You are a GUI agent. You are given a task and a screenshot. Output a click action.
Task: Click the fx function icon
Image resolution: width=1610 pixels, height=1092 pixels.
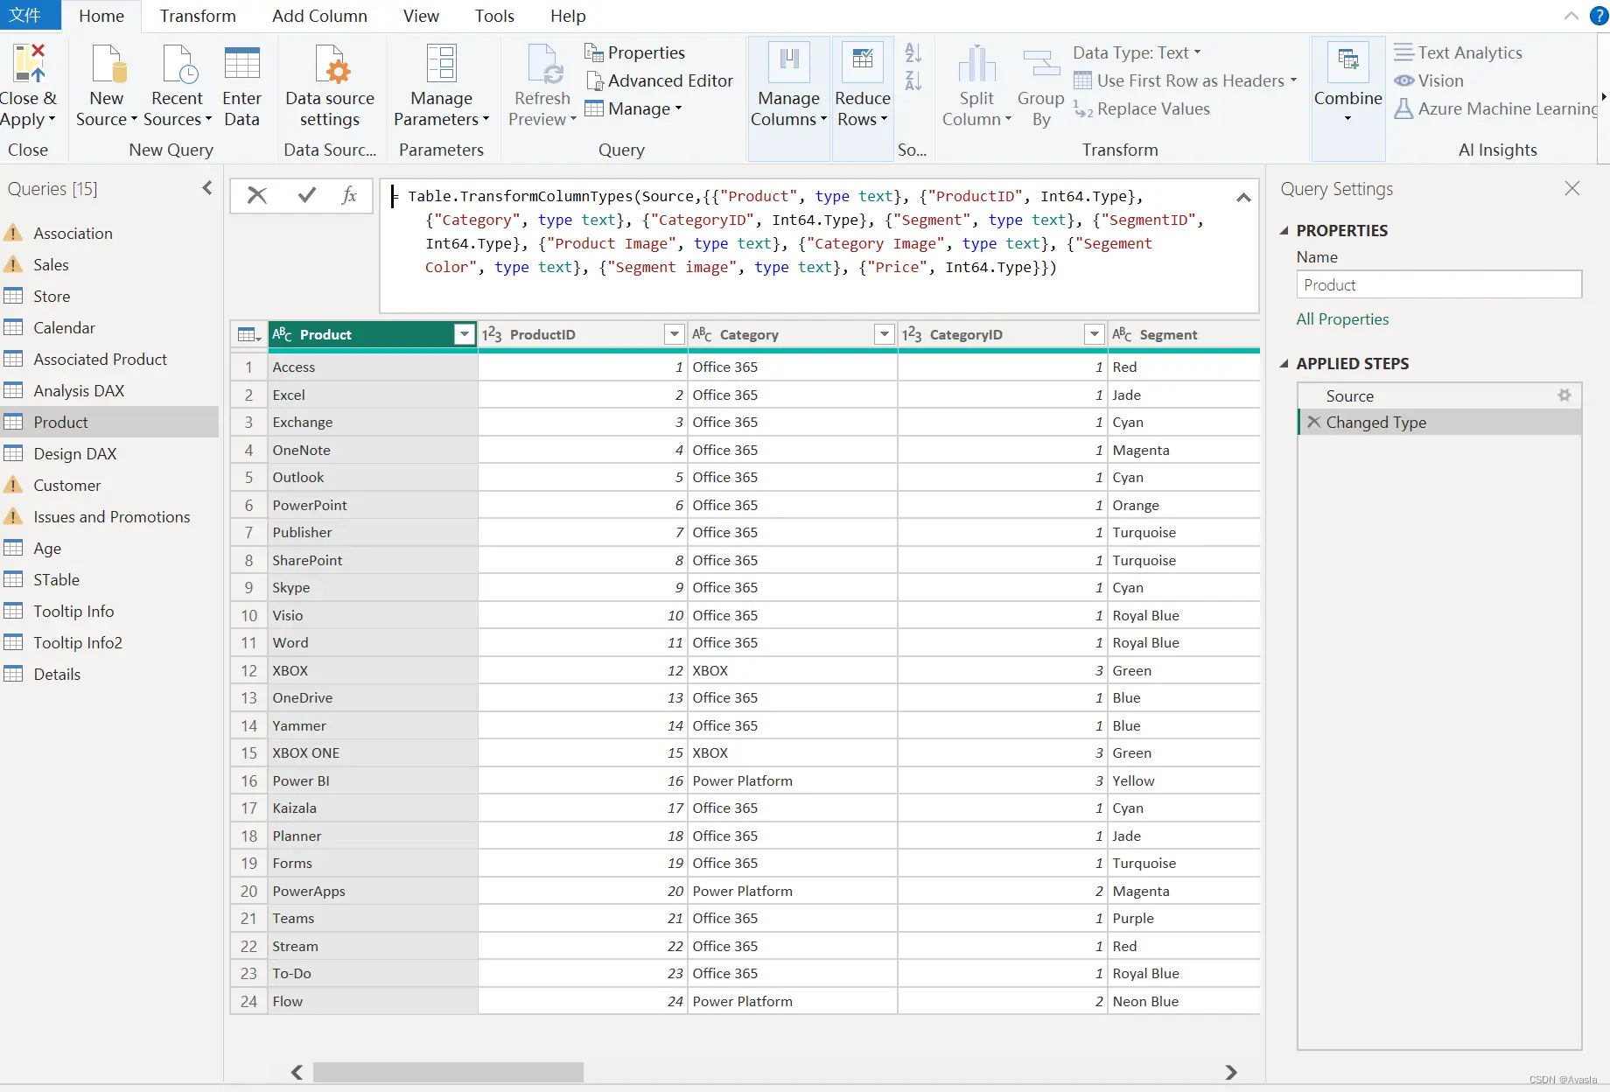point(350,195)
